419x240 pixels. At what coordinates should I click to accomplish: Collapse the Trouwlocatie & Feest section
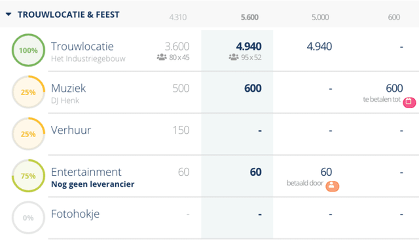click(x=9, y=14)
